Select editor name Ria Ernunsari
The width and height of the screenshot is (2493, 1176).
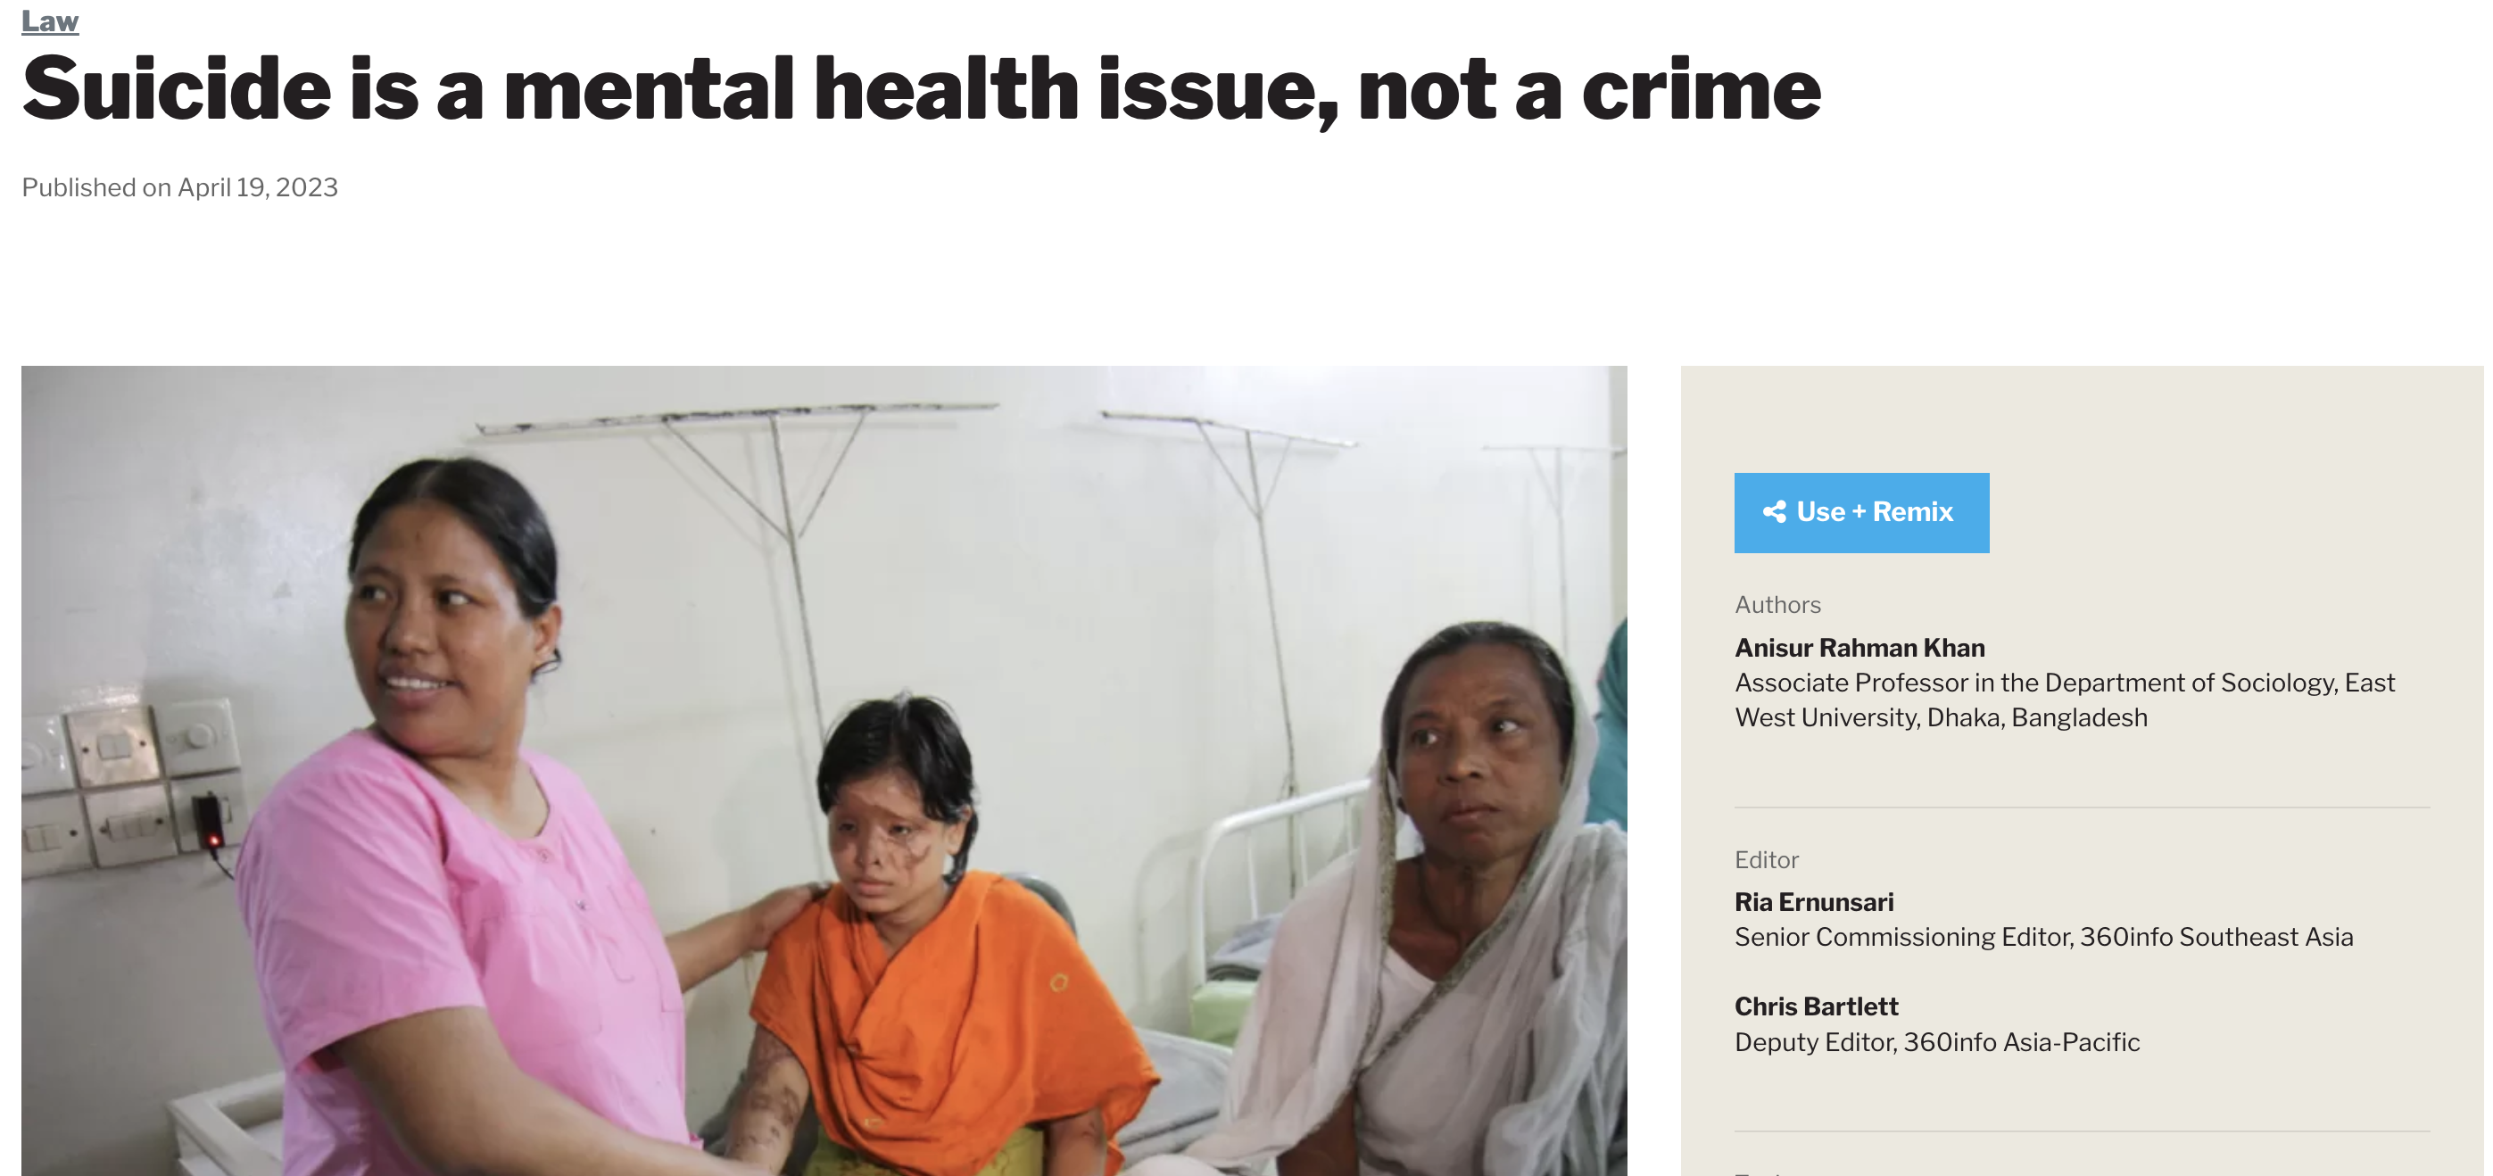(1814, 902)
